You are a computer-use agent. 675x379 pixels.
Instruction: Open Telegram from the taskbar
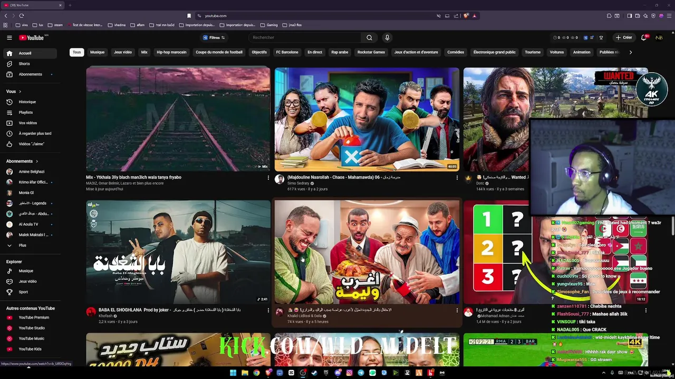point(361,373)
